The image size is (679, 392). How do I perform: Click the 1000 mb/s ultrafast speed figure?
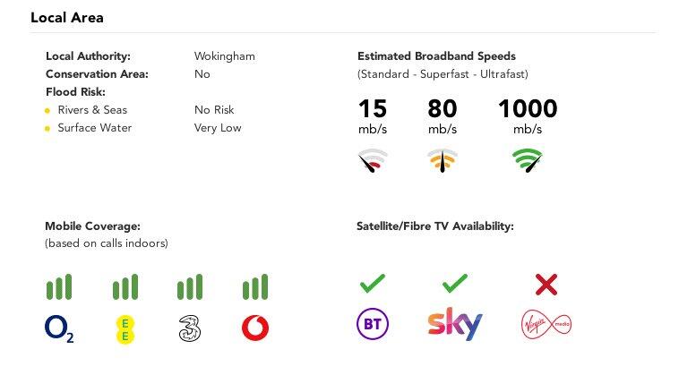(x=528, y=109)
